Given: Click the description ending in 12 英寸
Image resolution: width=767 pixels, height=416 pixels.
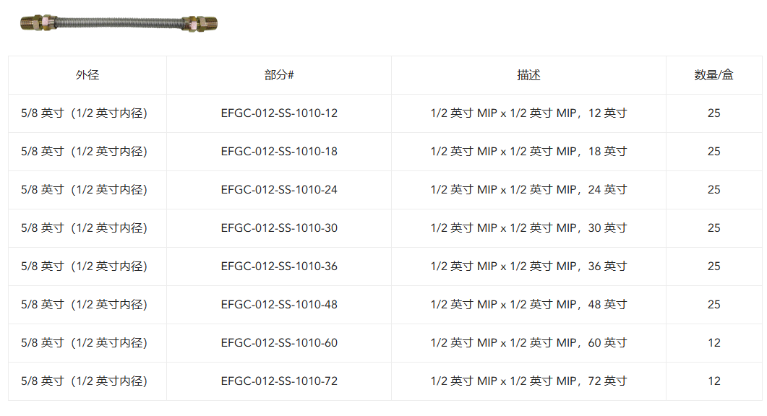Looking at the screenshot, I should point(528,113).
